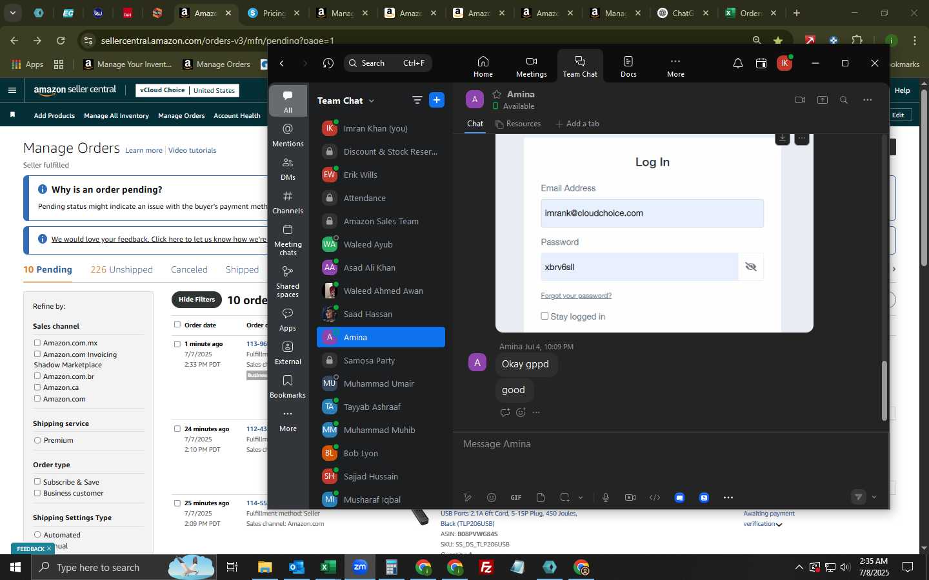
Task: Switch to 226 Unshipped orders tab
Action: click(121, 269)
